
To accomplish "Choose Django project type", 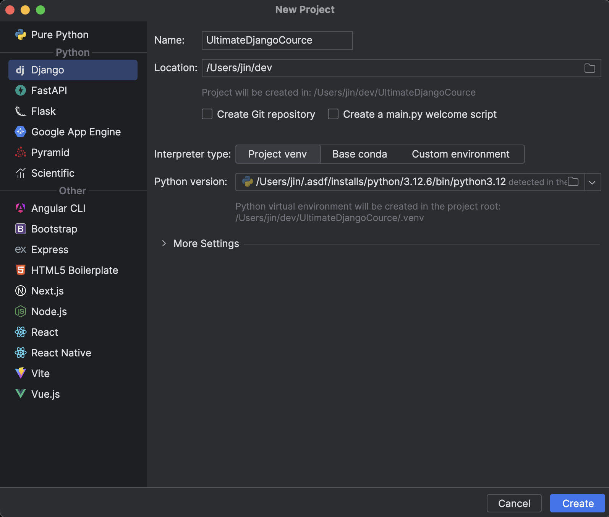I will 73,70.
